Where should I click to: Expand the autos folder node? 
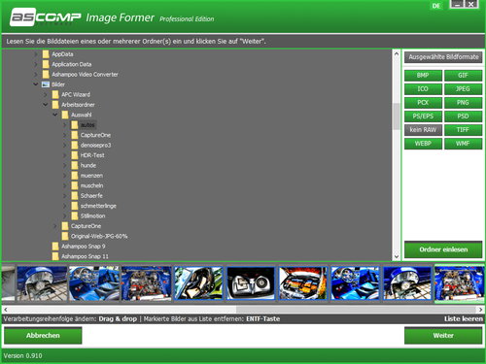pos(65,125)
